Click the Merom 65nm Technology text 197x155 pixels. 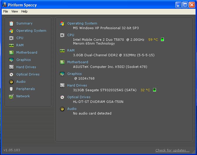[x=94, y=43]
